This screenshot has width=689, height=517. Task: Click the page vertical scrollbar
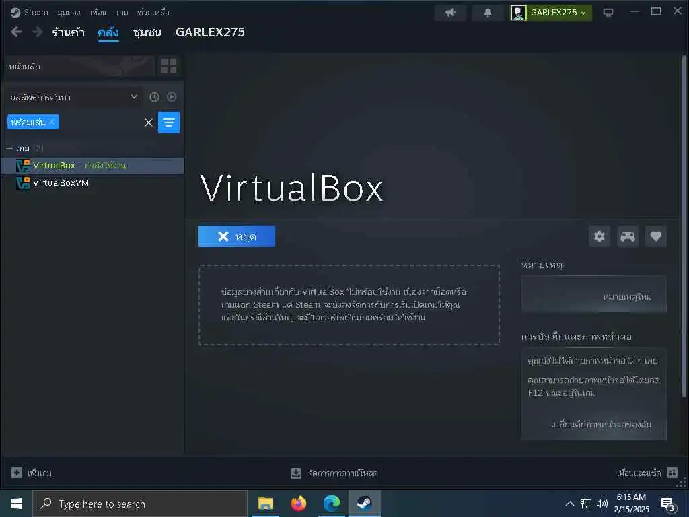pos(684,226)
